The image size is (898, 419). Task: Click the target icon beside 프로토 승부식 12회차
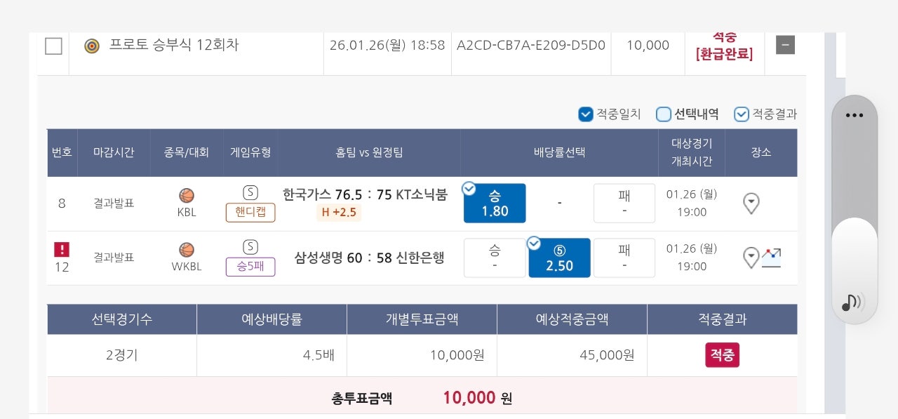pos(92,46)
